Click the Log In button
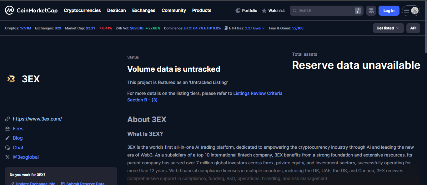427x185 pixels. [x=389, y=11]
